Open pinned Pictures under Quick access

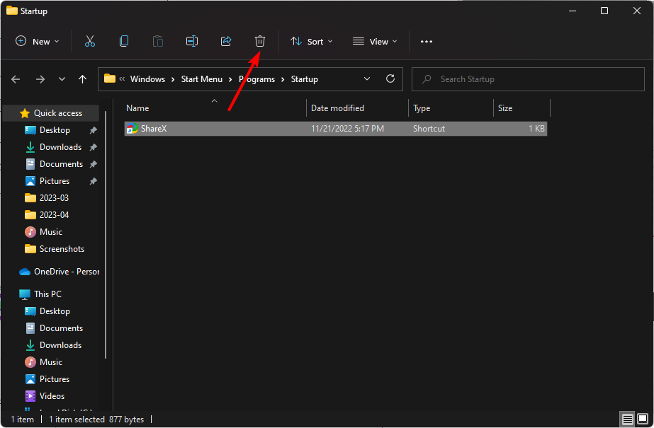[55, 181]
